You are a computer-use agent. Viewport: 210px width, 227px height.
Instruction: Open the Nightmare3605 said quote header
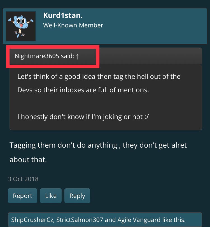point(46,56)
